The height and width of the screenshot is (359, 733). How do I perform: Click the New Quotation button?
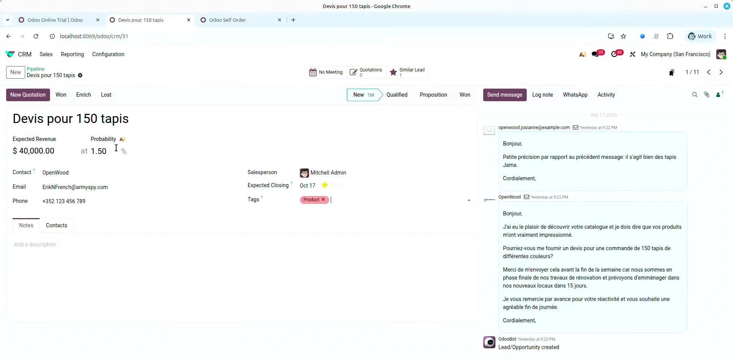(x=28, y=95)
